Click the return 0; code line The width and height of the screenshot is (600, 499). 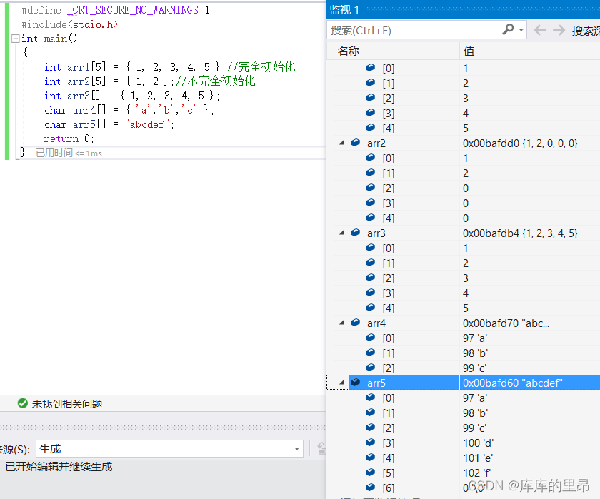(x=69, y=138)
